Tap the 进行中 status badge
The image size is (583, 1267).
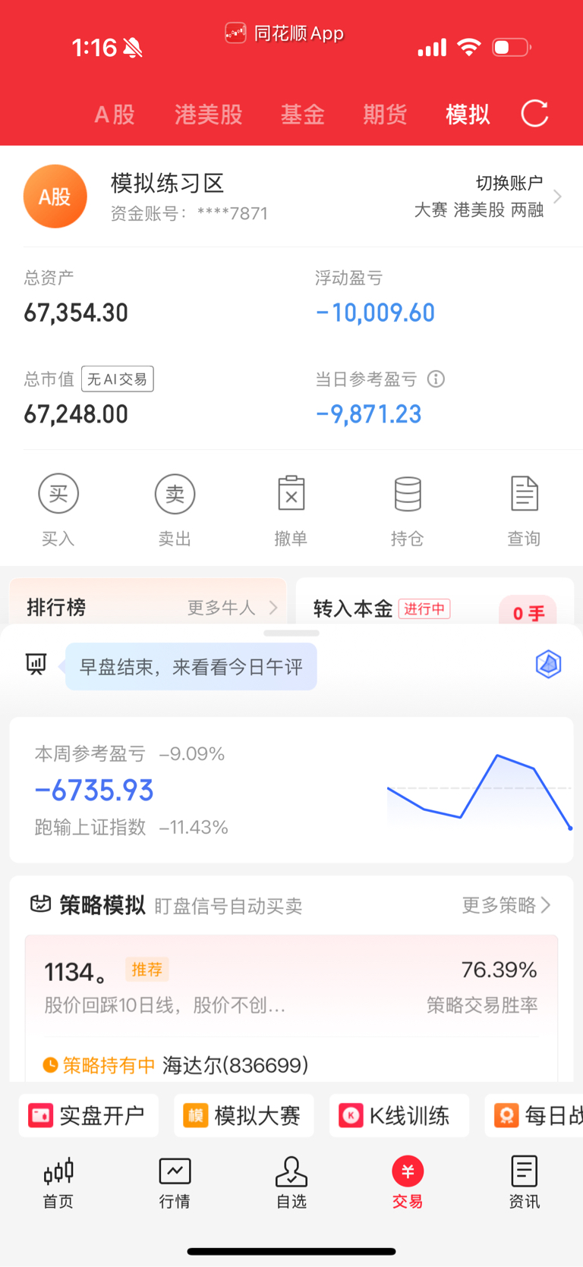[424, 608]
